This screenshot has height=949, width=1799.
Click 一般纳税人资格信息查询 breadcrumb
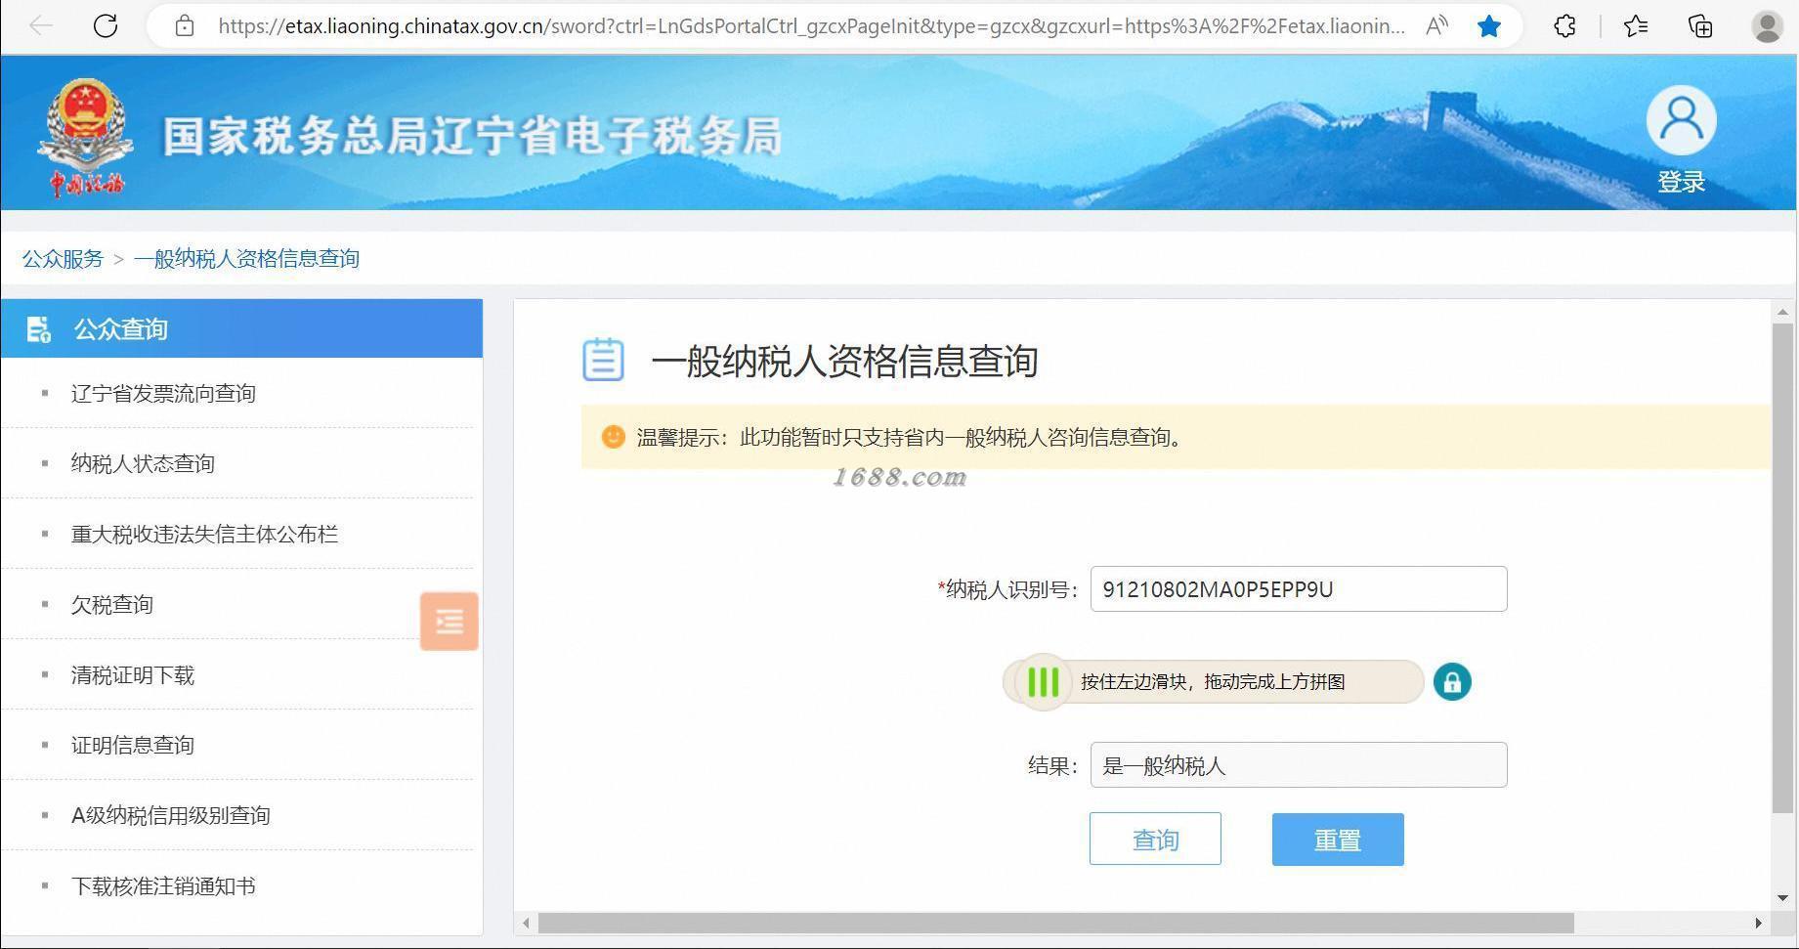coord(247,259)
